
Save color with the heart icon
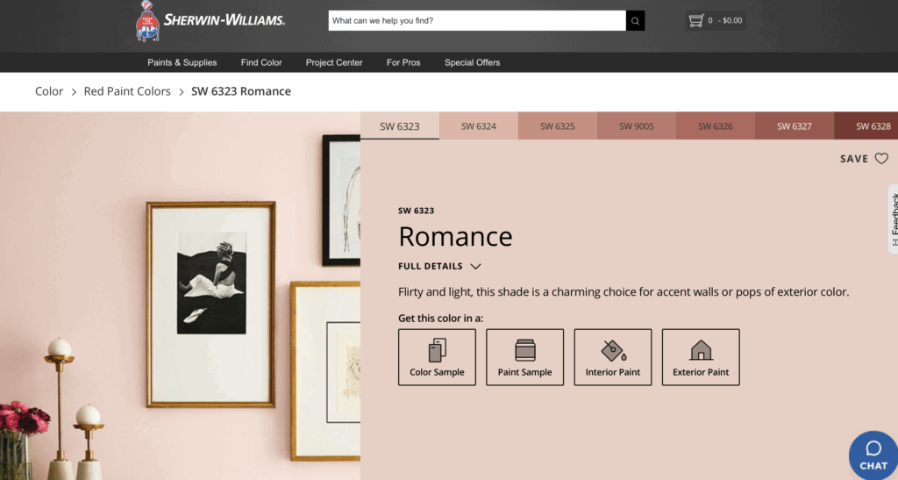click(881, 159)
